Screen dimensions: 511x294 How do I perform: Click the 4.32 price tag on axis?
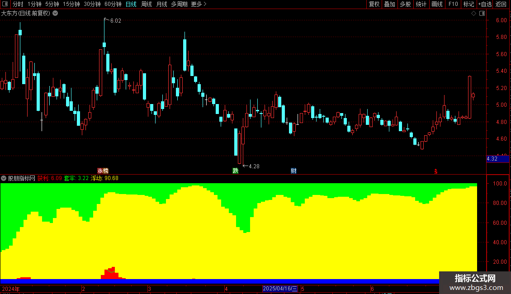tap(497, 159)
